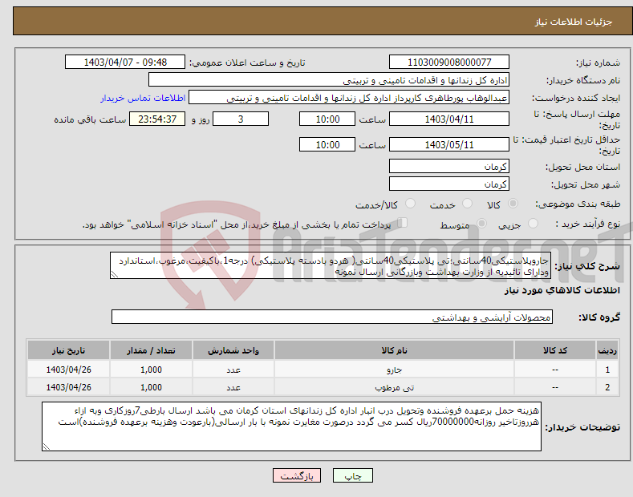Click the goods group field محصولات آرایشی و بهداشتی
Image resolution: width=633 pixels, height=497 pixels.
tap(332, 317)
